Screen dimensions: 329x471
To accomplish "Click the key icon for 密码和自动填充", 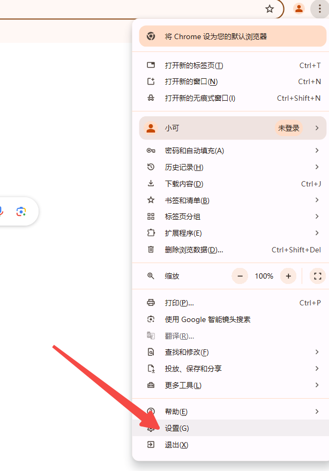I will (151, 151).
